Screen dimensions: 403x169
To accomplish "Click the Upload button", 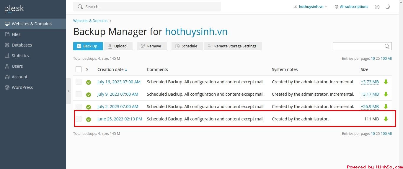I will 118,46.
